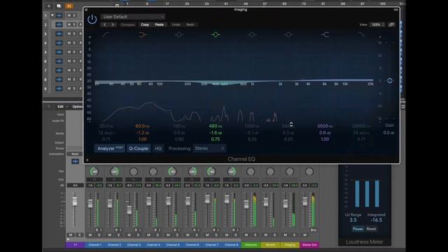Click the add track plus icon
Screen dimensions: 448x252
point(49,6)
